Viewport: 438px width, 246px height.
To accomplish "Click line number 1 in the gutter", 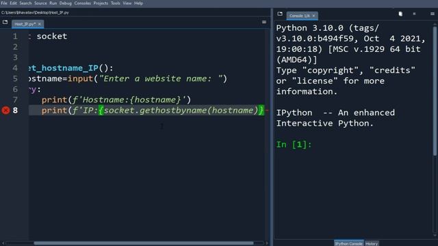I will point(15,36).
